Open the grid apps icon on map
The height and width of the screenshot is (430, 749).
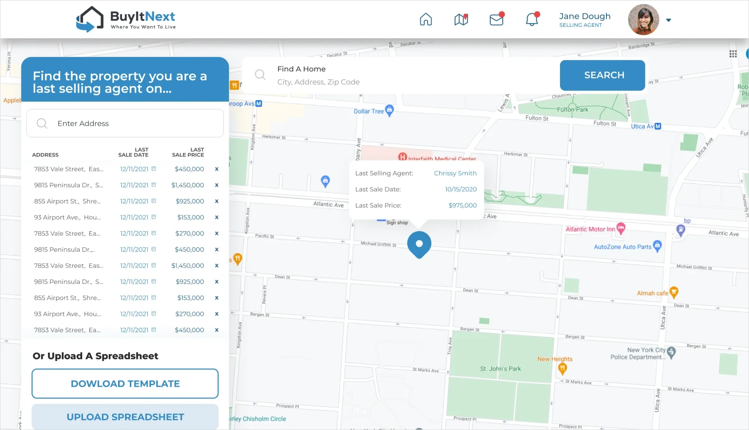click(x=733, y=54)
